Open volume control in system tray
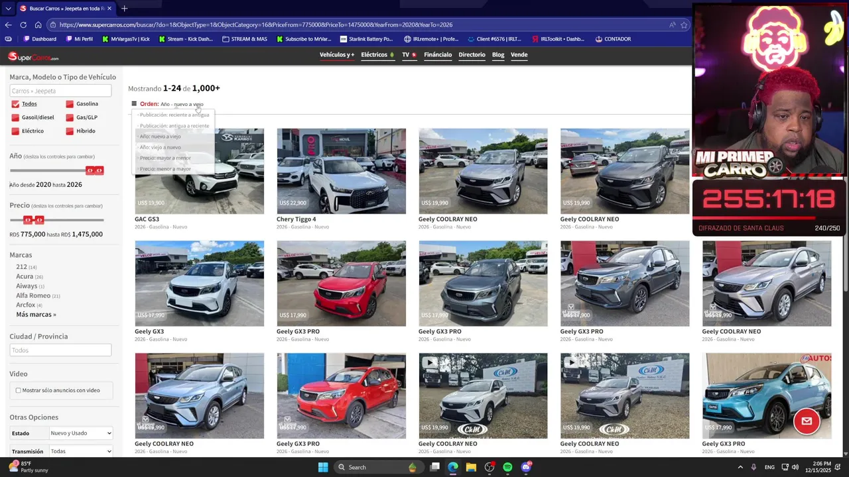Screen dimensions: 849x477 coord(795,467)
